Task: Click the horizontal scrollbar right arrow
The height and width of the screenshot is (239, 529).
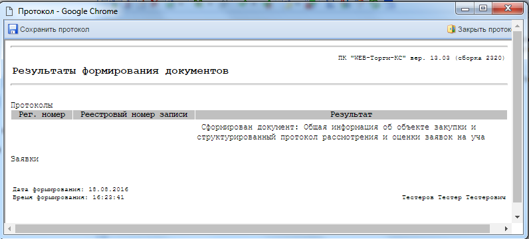Action: coord(506,228)
